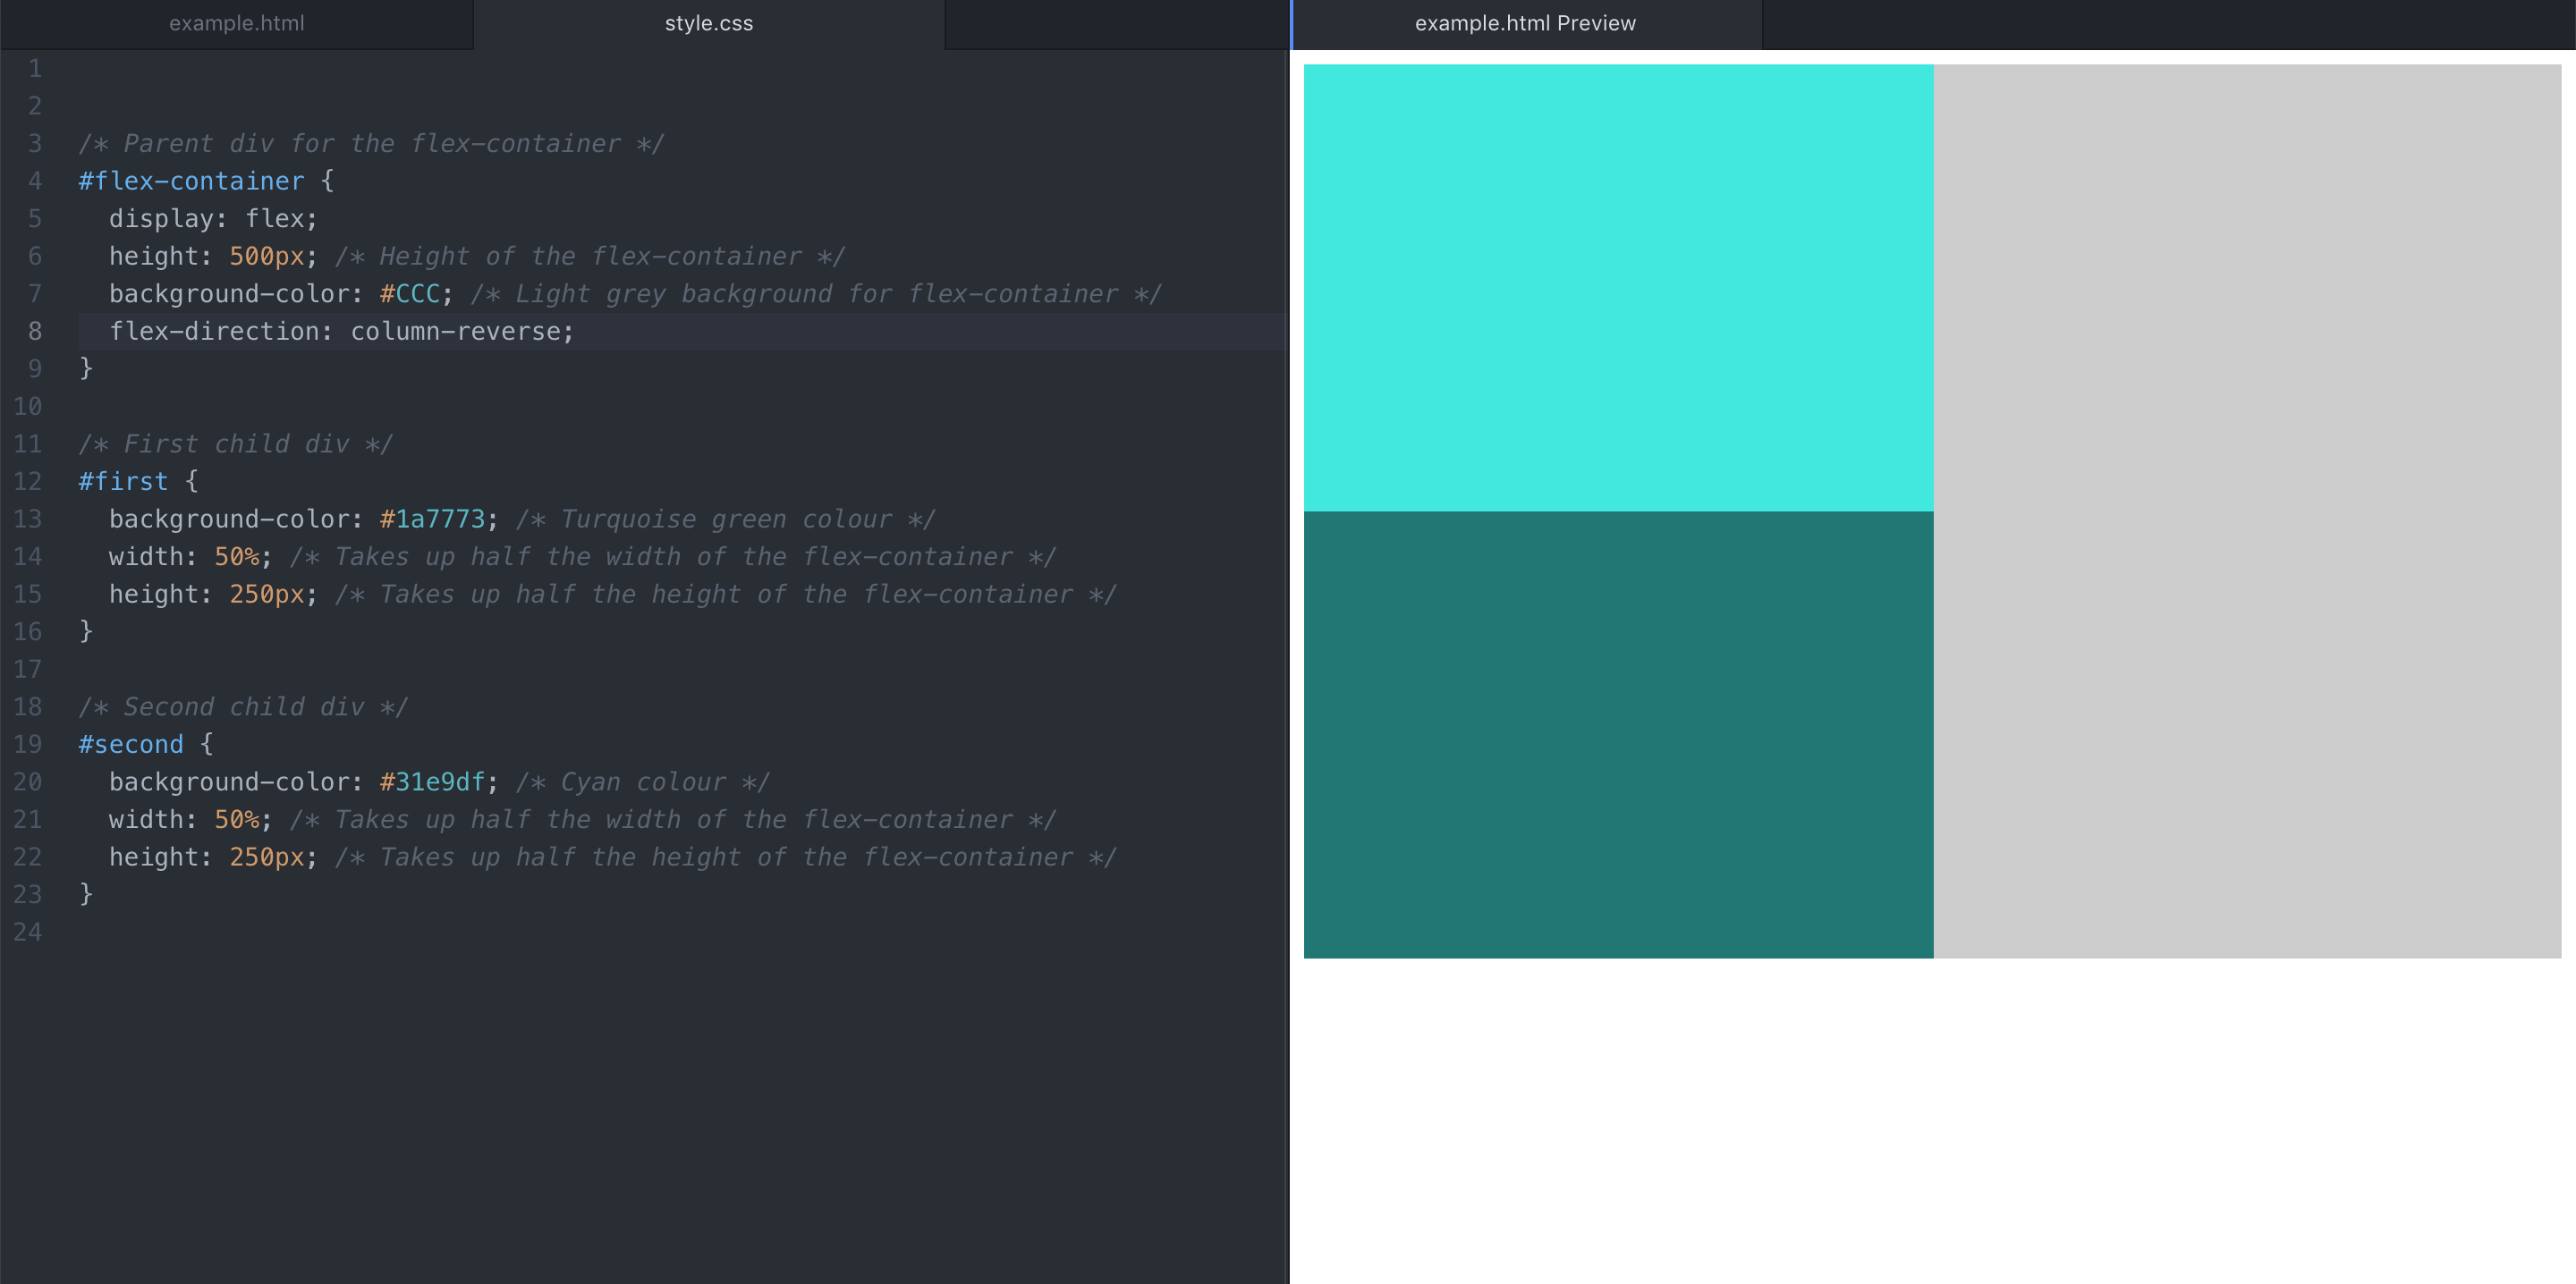The height and width of the screenshot is (1284, 2576).
Task: Click the #first selector
Action: point(123,481)
